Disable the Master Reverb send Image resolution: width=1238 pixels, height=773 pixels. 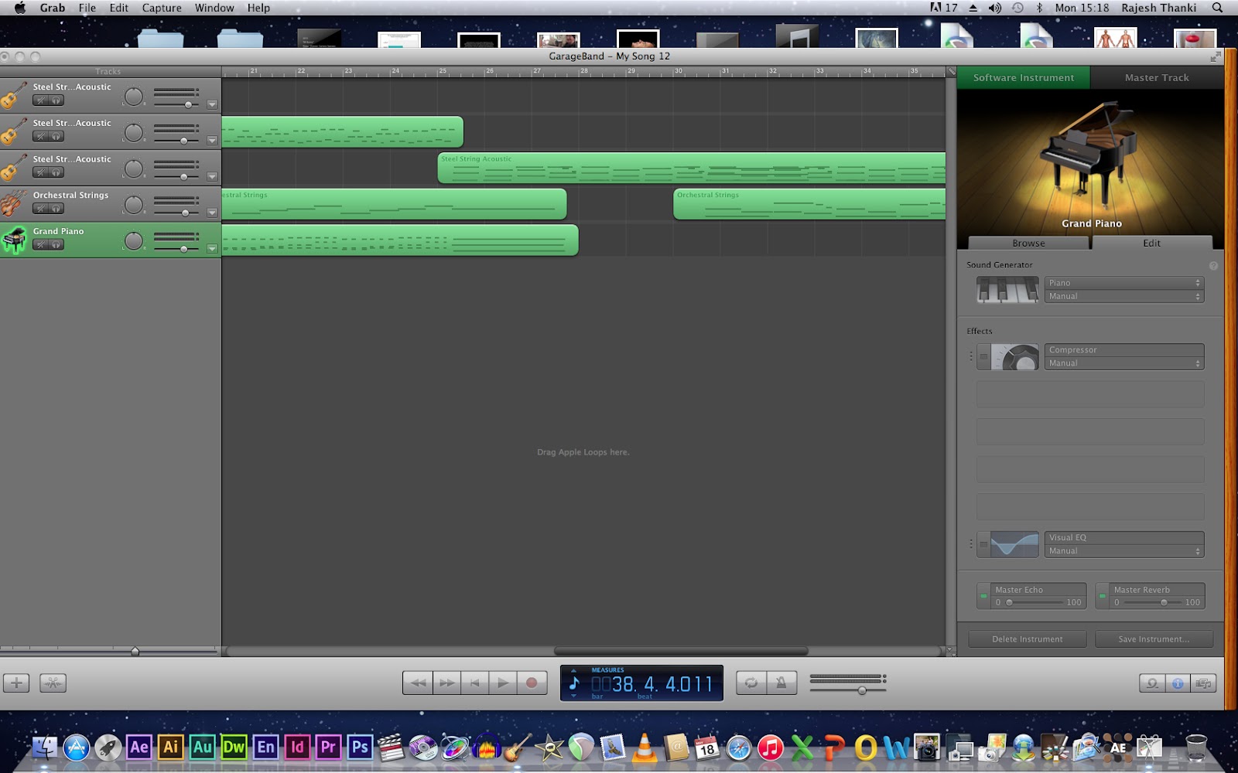[x=1103, y=596]
